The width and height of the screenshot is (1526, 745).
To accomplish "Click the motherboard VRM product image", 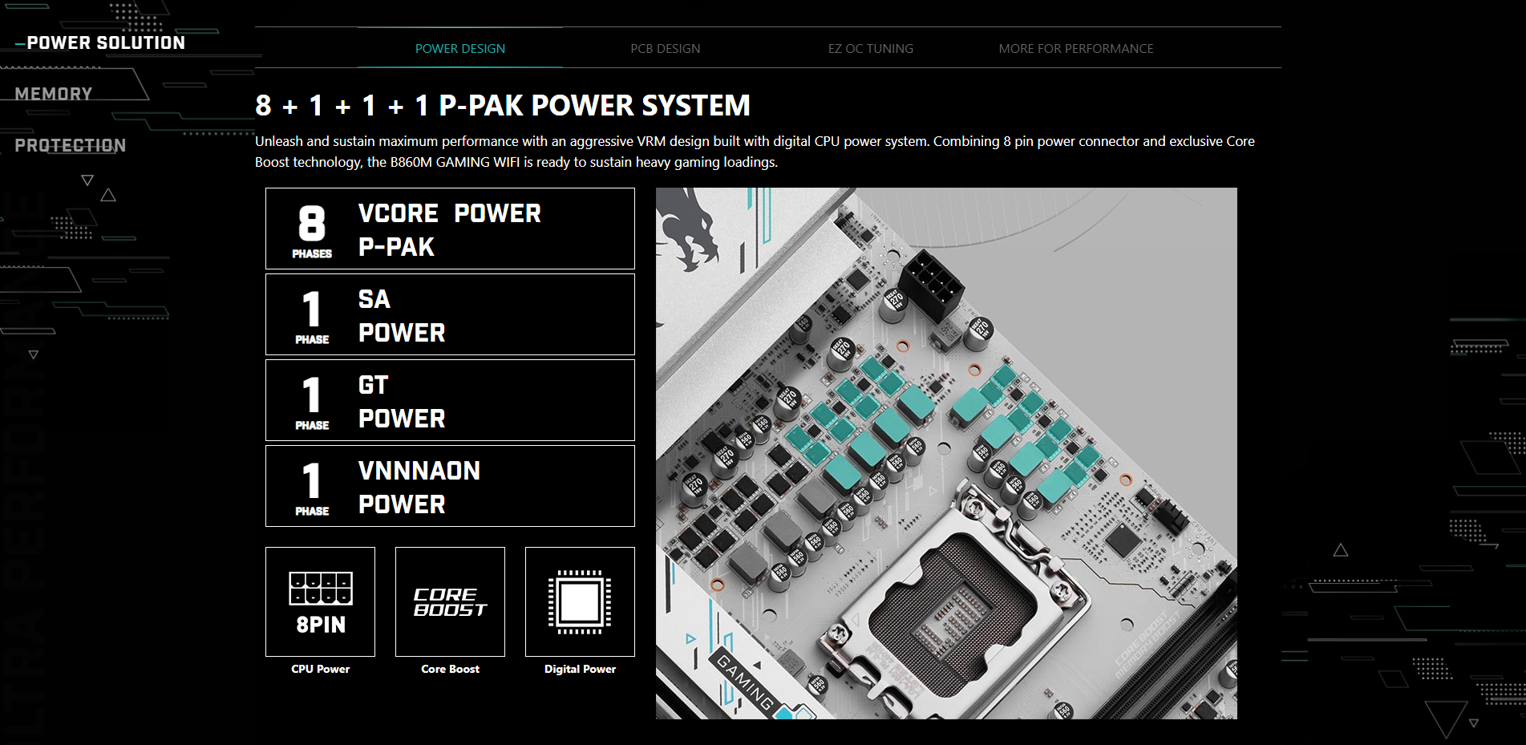I will (x=946, y=453).
